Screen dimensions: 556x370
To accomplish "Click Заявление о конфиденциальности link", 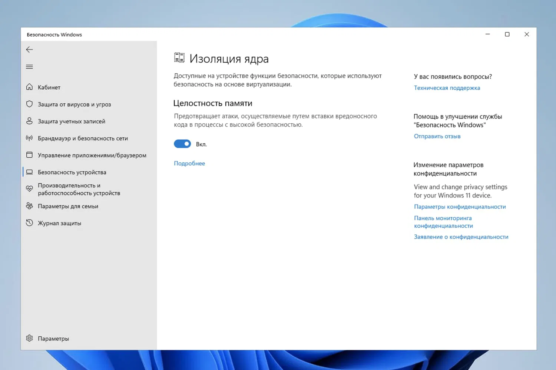I will pos(461,237).
